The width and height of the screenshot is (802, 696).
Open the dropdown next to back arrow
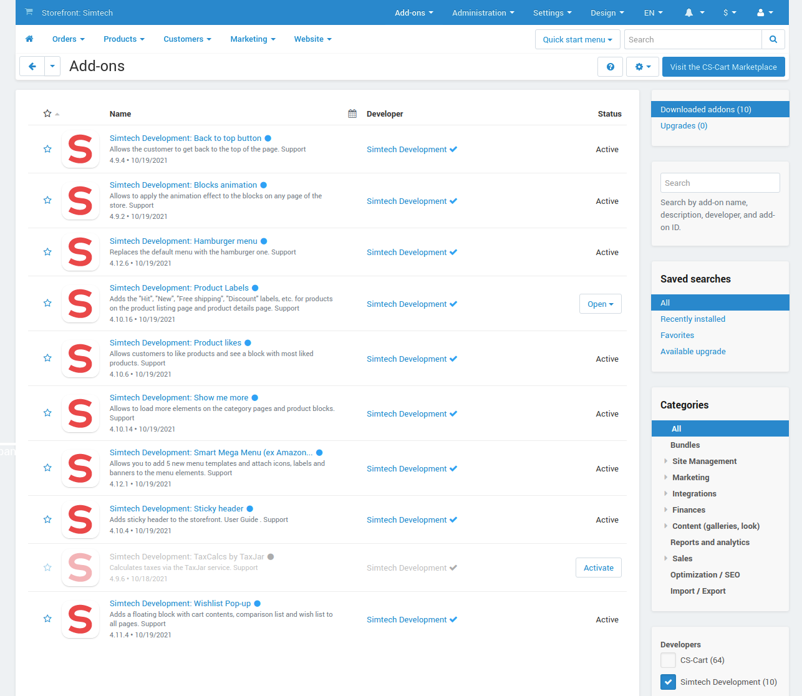coord(52,66)
